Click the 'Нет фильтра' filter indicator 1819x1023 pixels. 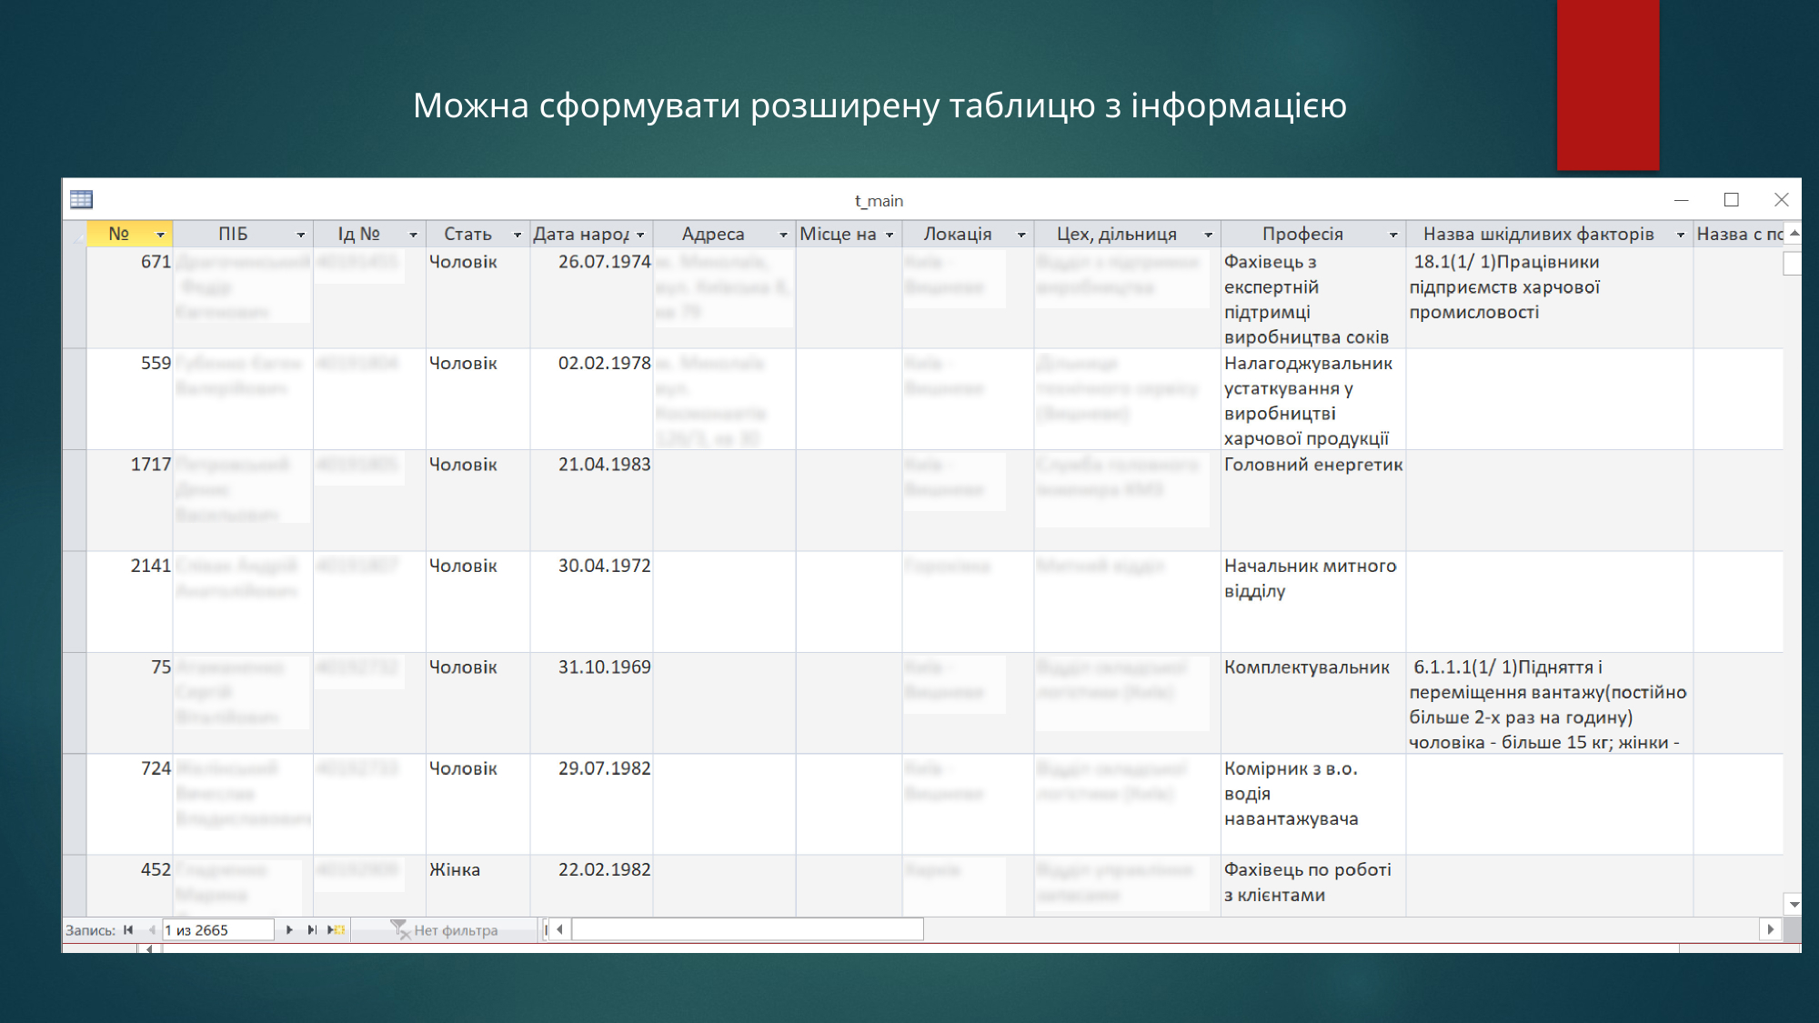pyautogui.click(x=445, y=930)
